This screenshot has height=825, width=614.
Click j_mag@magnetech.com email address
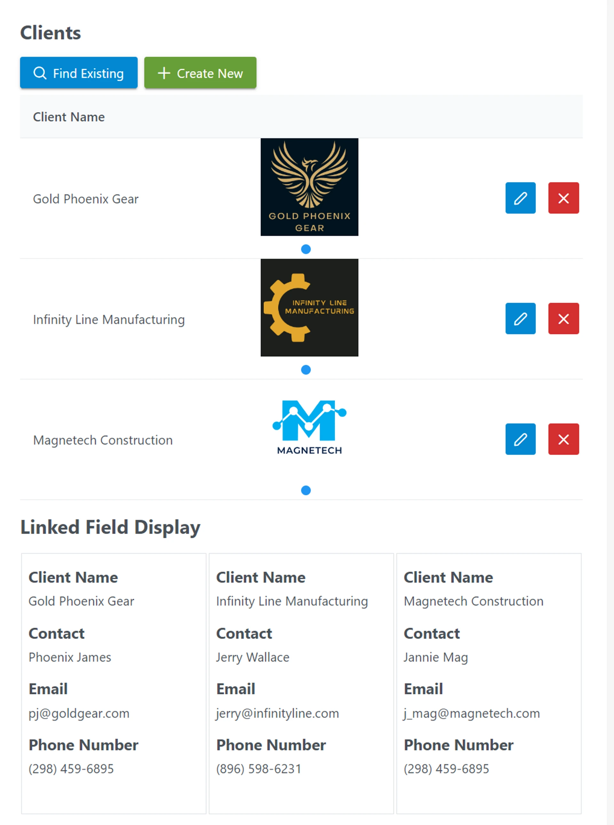pyautogui.click(x=472, y=713)
